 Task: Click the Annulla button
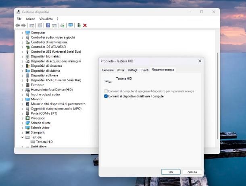pos(192,172)
